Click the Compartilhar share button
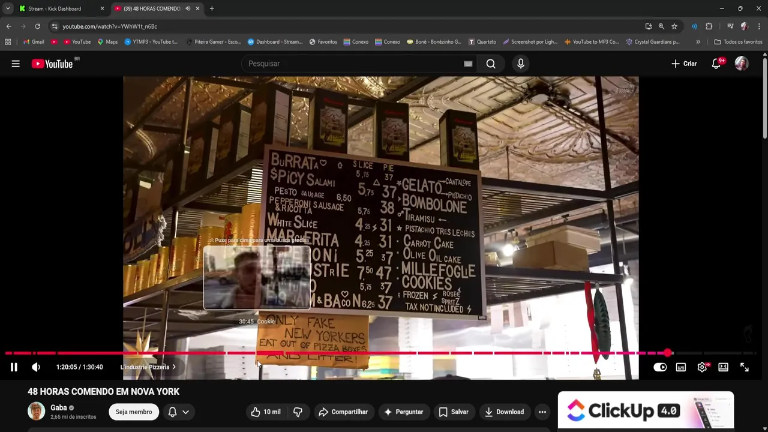 (x=343, y=412)
